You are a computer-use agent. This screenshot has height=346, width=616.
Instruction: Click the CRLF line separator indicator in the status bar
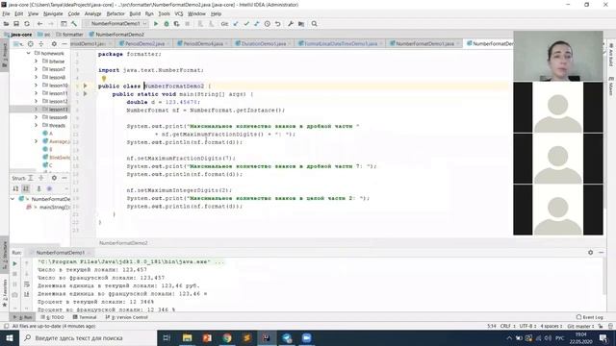click(x=507, y=326)
